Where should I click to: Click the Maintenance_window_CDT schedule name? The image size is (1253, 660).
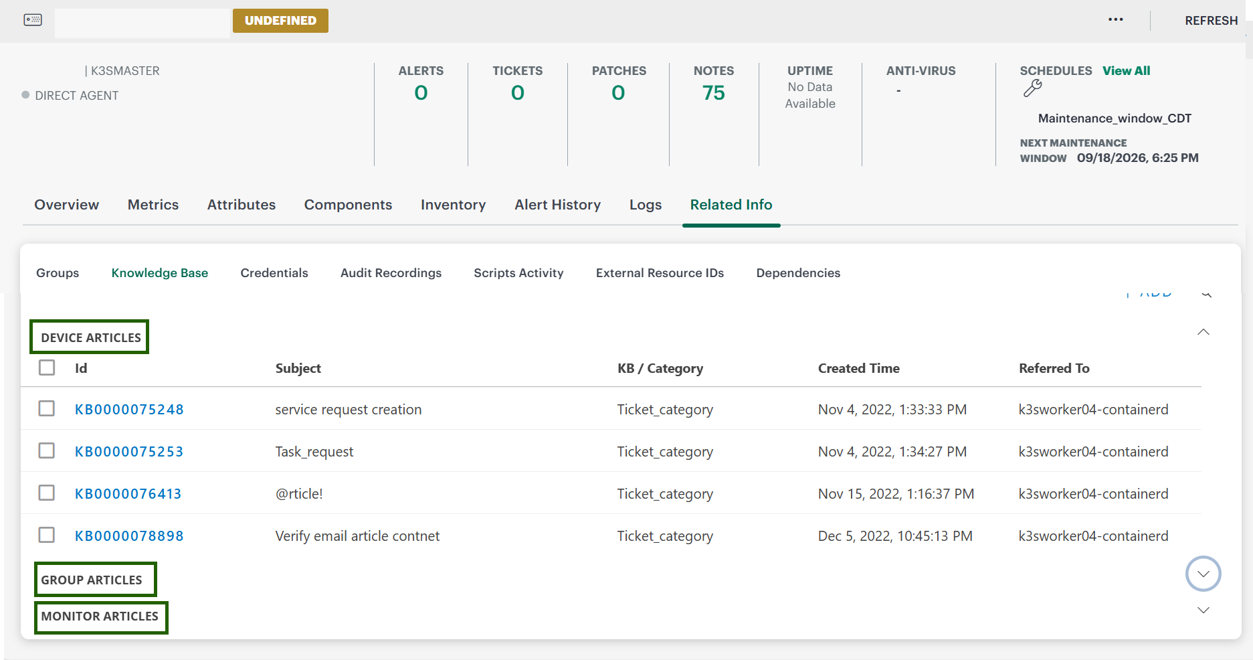pyautogui.click(x=1115, y=118)
